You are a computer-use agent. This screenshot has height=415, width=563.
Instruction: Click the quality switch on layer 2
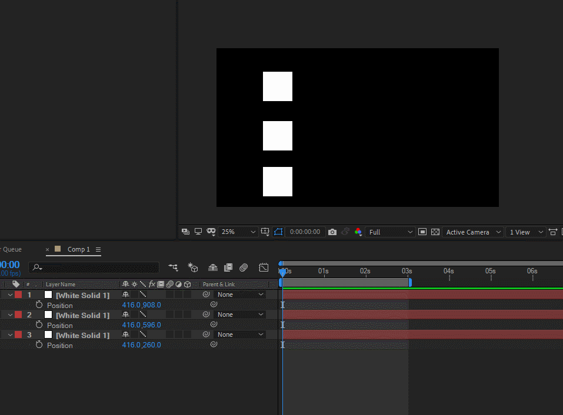(x=143, y=314)
